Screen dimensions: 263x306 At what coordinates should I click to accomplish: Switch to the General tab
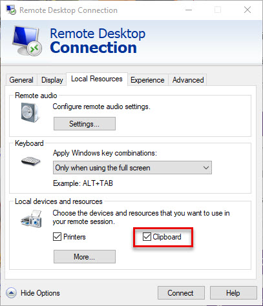pos(21,80)
